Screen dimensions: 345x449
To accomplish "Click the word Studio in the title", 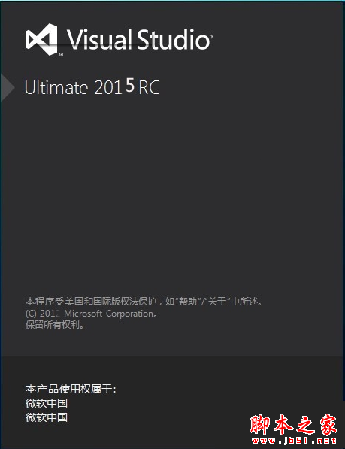I will [x=173, y=39].
